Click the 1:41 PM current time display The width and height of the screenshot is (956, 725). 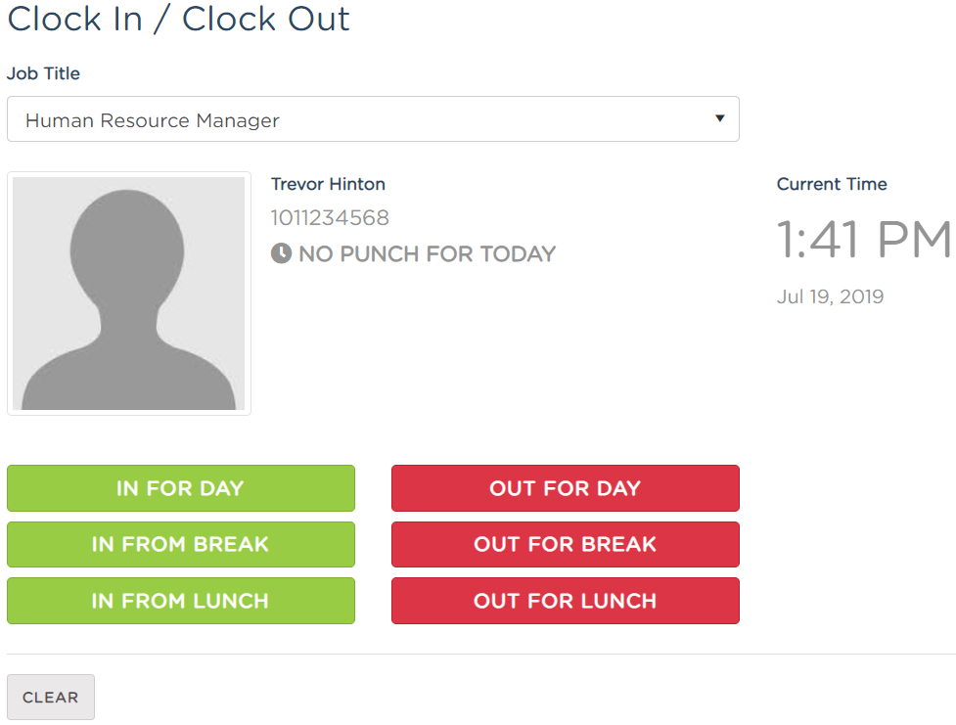(863, 239)
